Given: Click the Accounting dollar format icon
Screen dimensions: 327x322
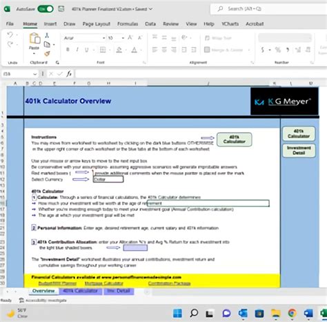Looking at the screenshot, I should coord(263,50).
